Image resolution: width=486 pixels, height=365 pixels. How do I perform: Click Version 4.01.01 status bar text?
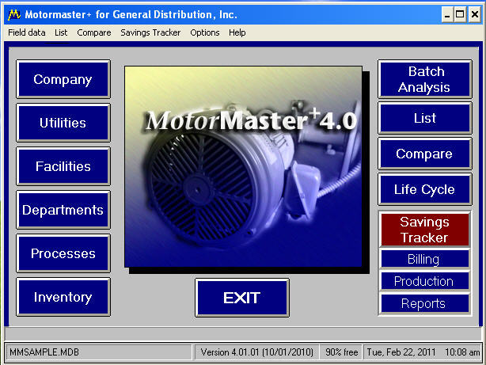click(x=257, y=352)
